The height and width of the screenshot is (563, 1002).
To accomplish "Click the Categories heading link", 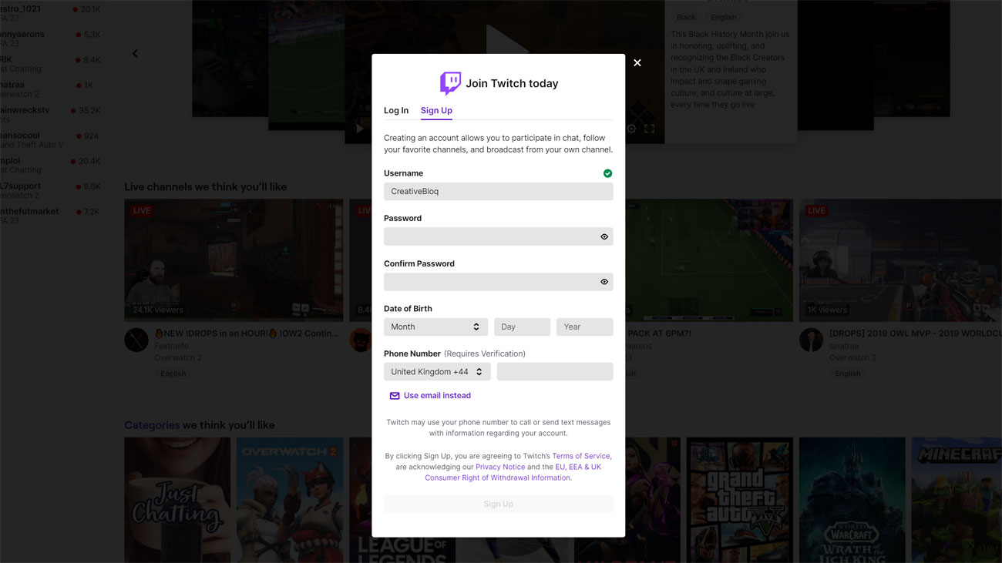I will pyautogui.click(x=152, y=425).
